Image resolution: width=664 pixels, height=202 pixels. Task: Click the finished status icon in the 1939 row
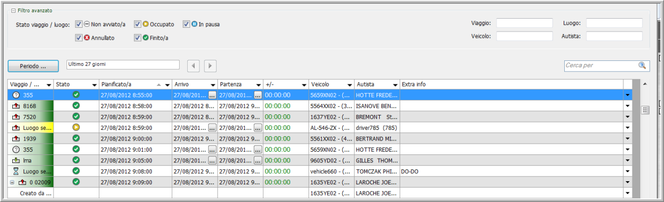tap(76, 138)
